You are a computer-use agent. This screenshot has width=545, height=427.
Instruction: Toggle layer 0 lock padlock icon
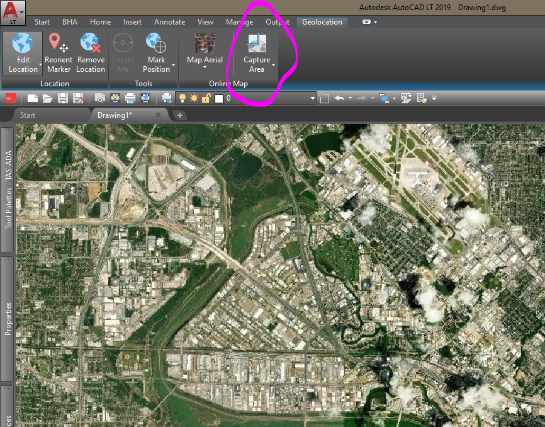pyautogui.click(x=206, y=98)
